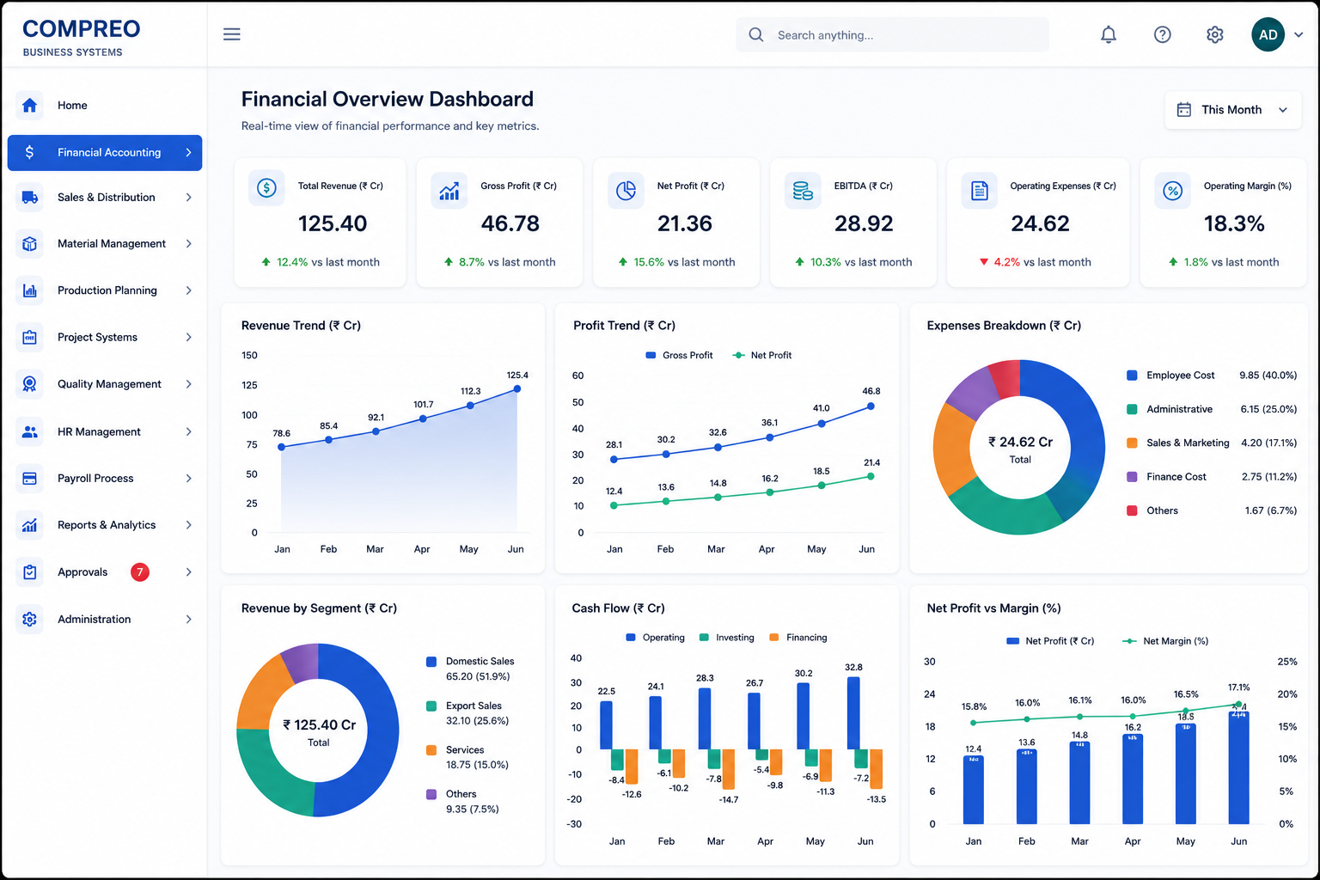Click the Reports & Analytics graph icon

(29, 525)
